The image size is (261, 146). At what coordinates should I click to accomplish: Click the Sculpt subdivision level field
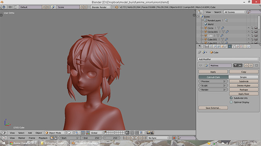pyautogui.click(x=213, y=86)
